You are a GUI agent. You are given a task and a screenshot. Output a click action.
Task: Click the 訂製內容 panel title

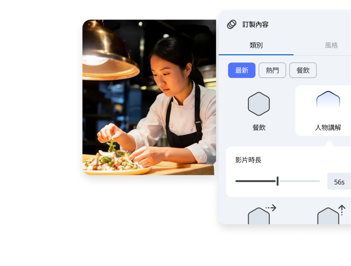point(256,24)
